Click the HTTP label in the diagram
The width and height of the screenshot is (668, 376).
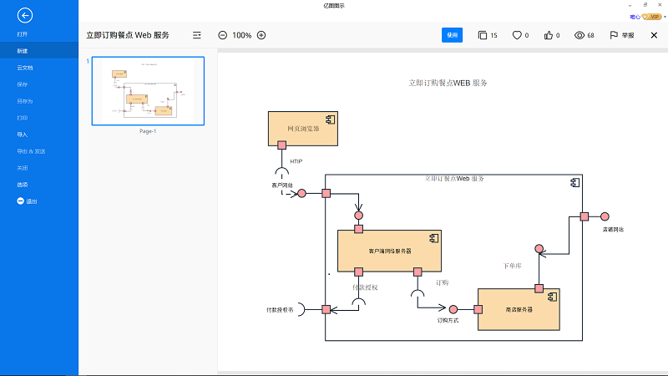(x=296, y=161)
